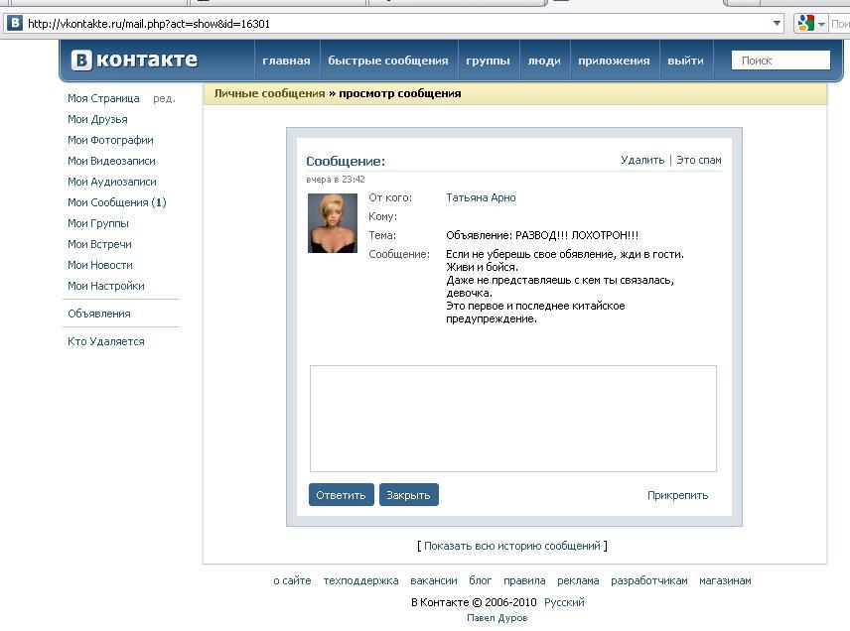Open Моя Страница in sidebar

[103, 98]
